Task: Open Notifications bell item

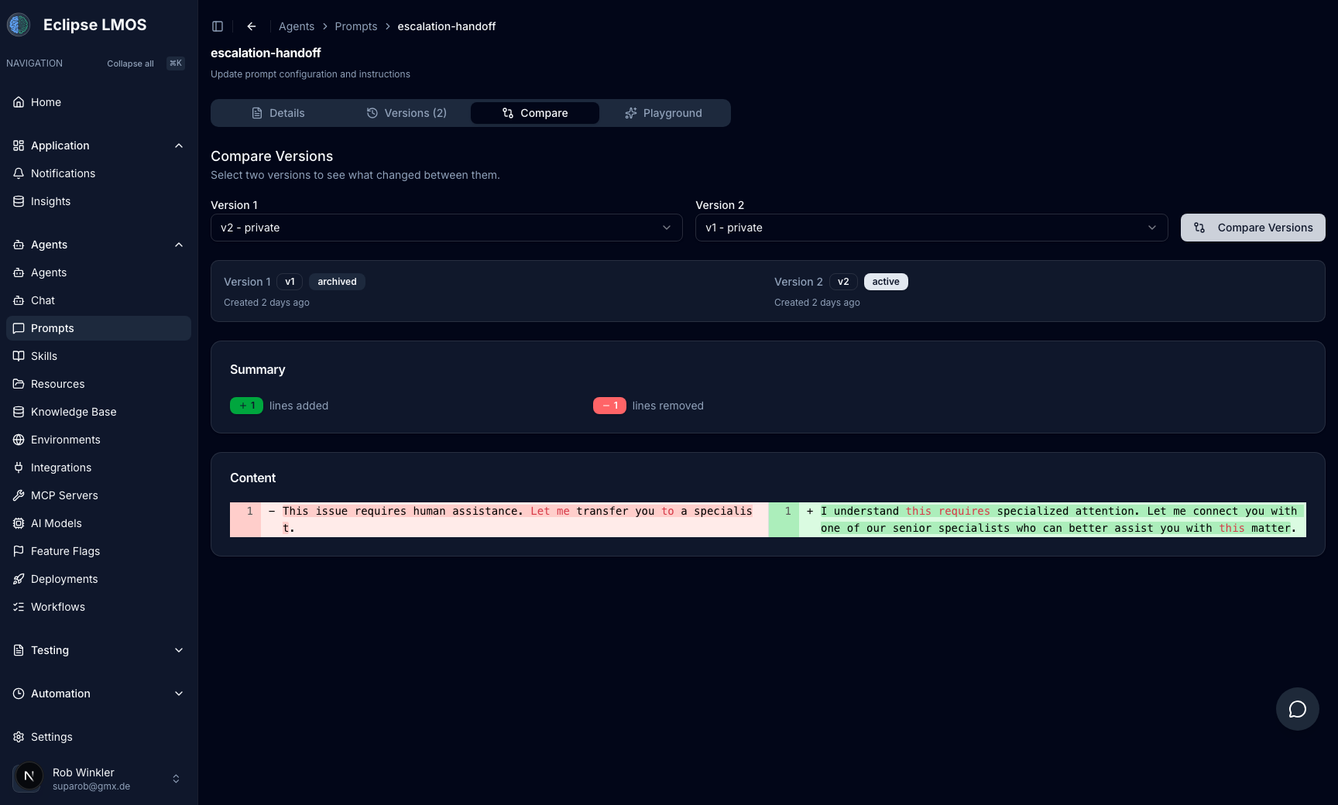Action: (98, 173)
